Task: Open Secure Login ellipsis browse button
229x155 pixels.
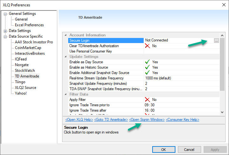Action: [216, 40]
